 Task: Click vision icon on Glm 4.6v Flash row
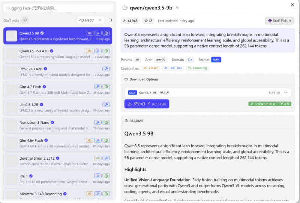pos(89,140)
